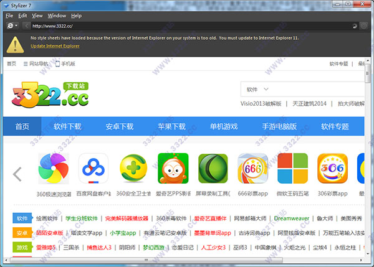
Task: Select the 首页 tab in blue navbar
Action: pyautogui.click(x=22, y=126)
